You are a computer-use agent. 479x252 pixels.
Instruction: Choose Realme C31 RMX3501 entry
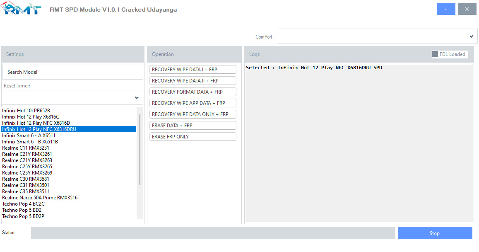pos(69,185)
